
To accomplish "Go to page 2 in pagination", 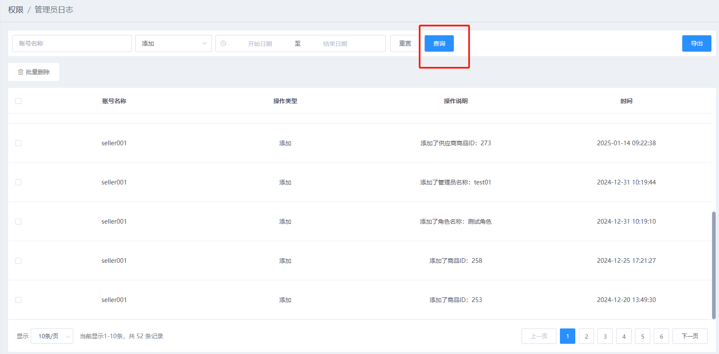I will [586, 336].
